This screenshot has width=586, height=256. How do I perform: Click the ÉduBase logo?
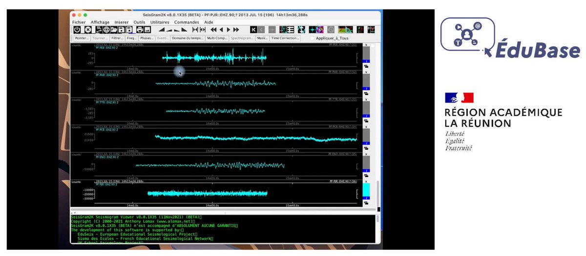click(510, 39)
